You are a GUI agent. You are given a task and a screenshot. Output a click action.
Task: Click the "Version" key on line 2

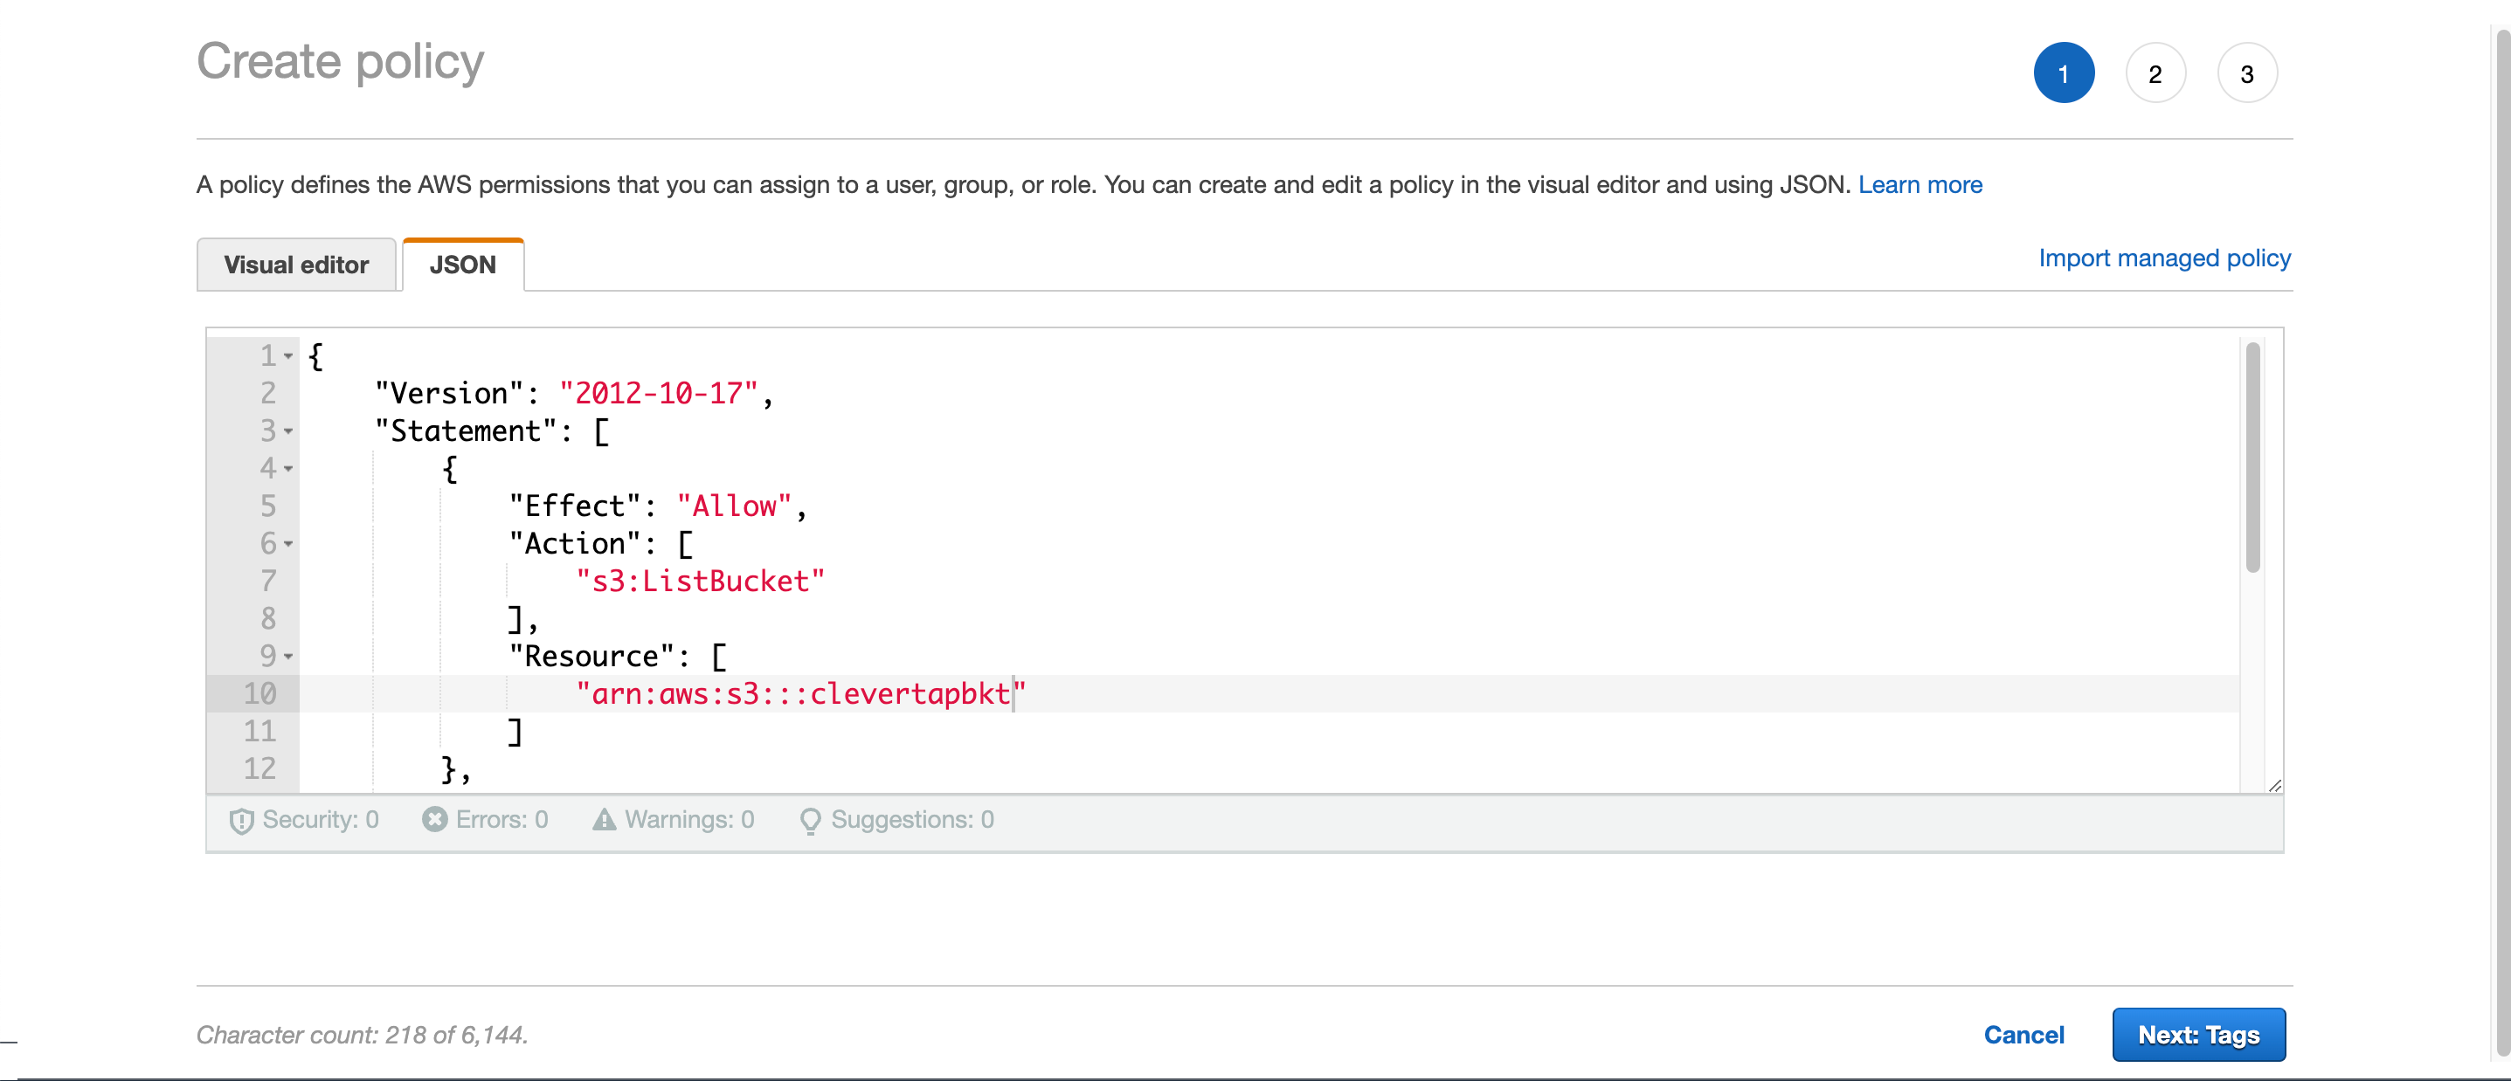pyautogui.click(x=449, y=395)
